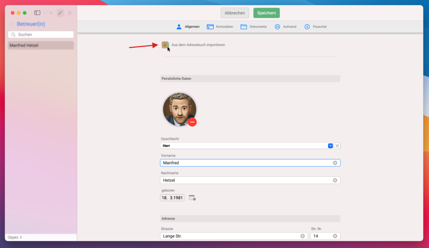Click the Vorname field with Manfred
This screenshot has width=429, height=248.
(x=250, y=163)
